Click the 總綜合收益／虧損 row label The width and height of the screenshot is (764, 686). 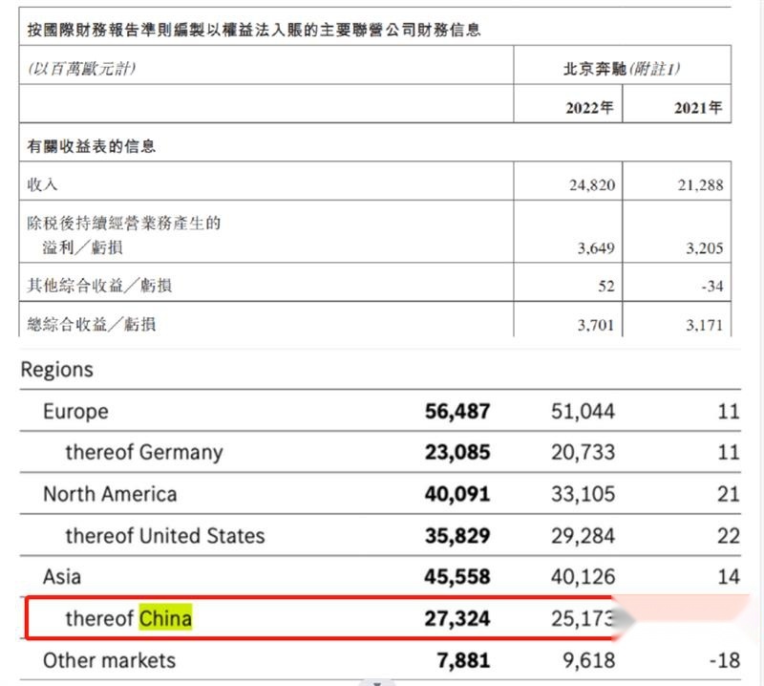point(92,324)
